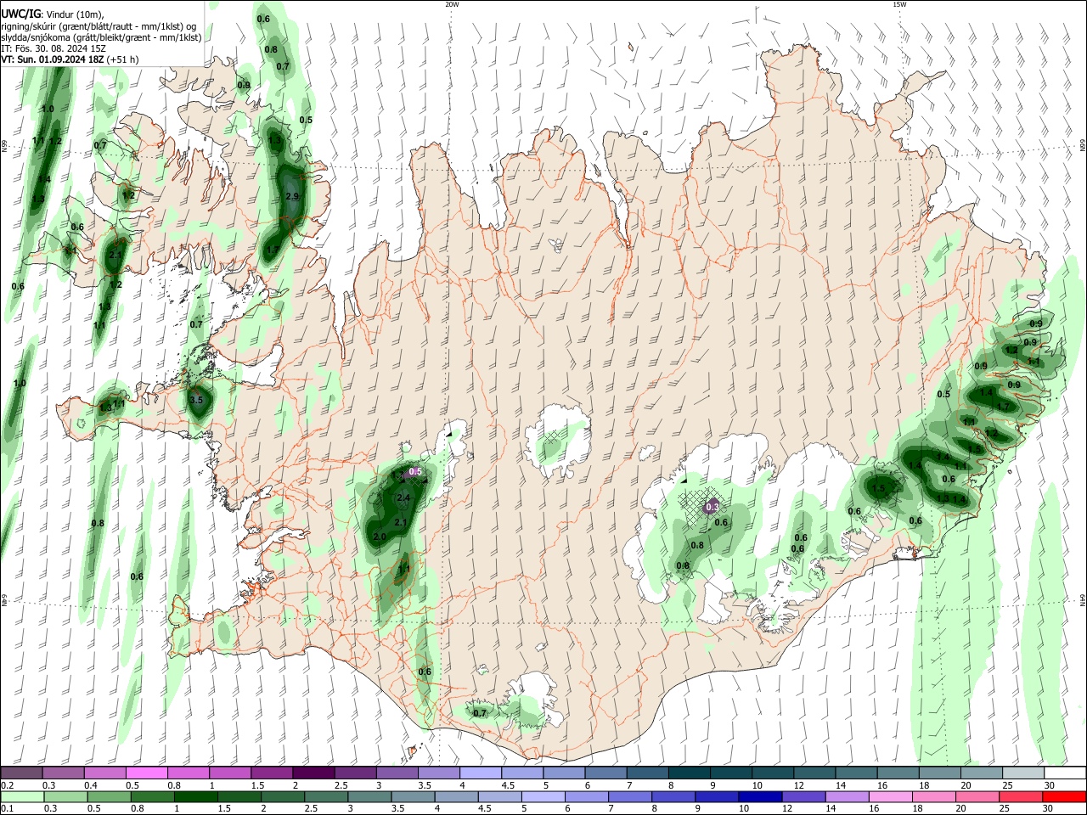Viewport: 1087px width, 815px height.
Task: Click the 3.5 precipitation value on the map
Action: click(x=196, y=400)
